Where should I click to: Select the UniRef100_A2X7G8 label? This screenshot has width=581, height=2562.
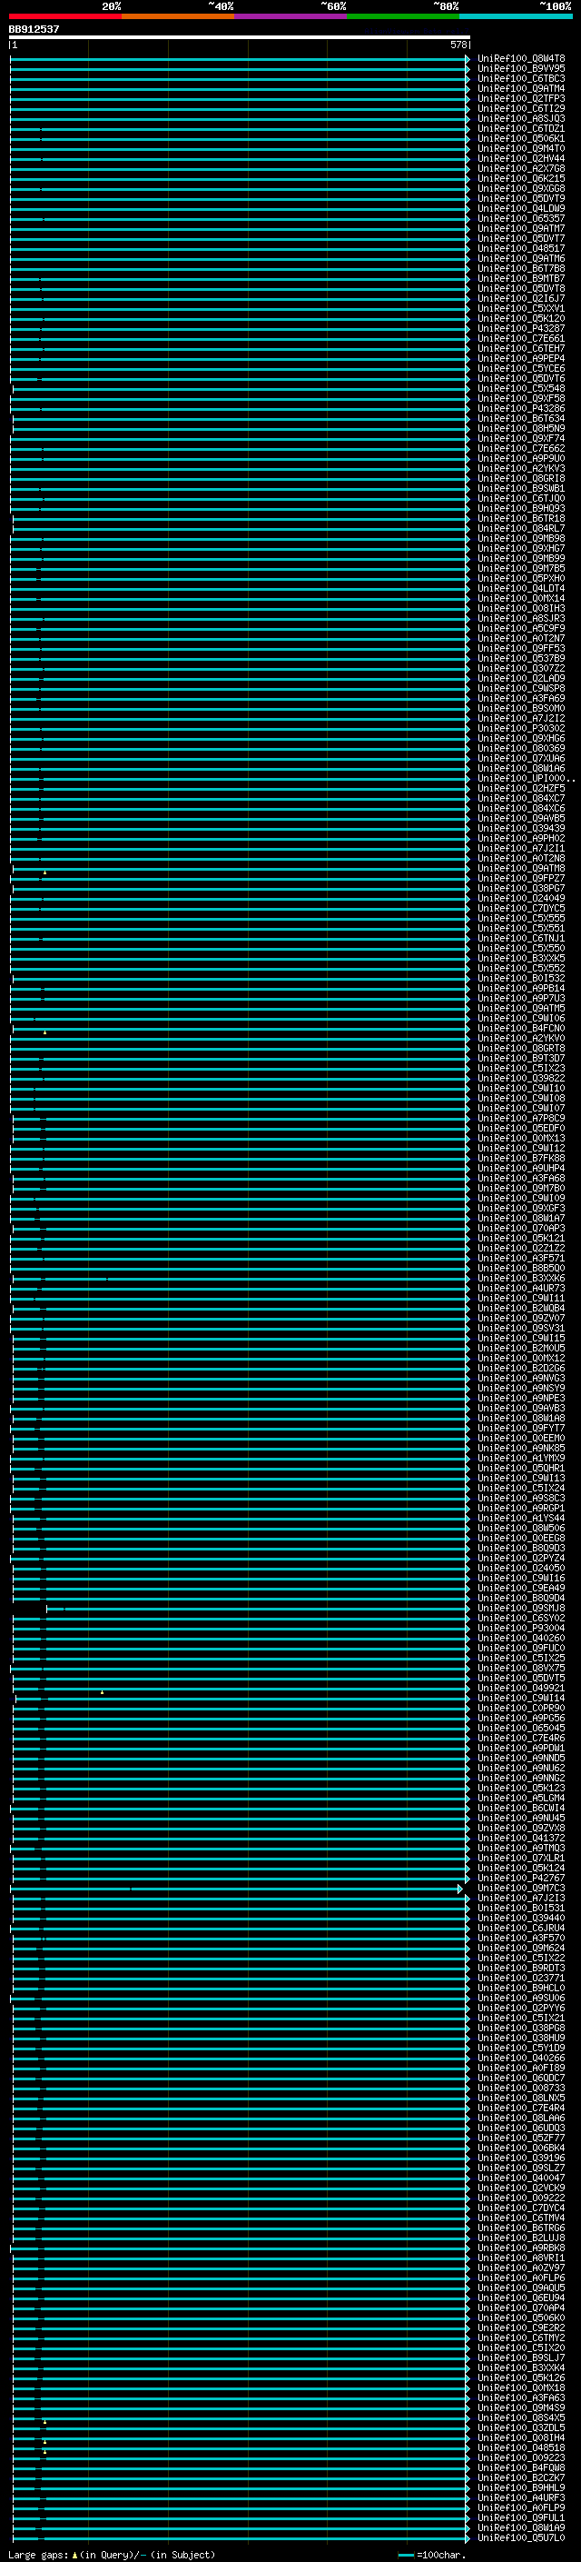coord(520,169)
